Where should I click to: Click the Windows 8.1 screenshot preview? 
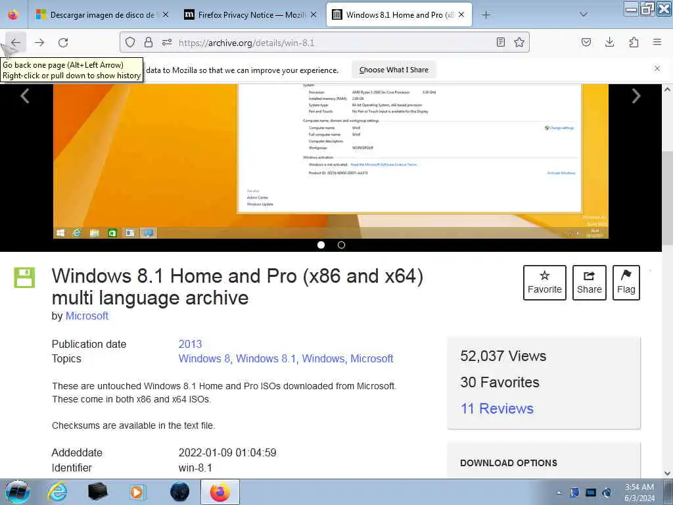point(331,161)
